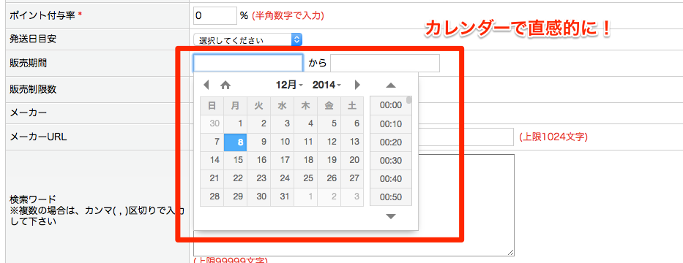The image size is (683, 263).
Task: Open the 12月 month dropdown
Action: pyautogui.click(x=289, y=85)
